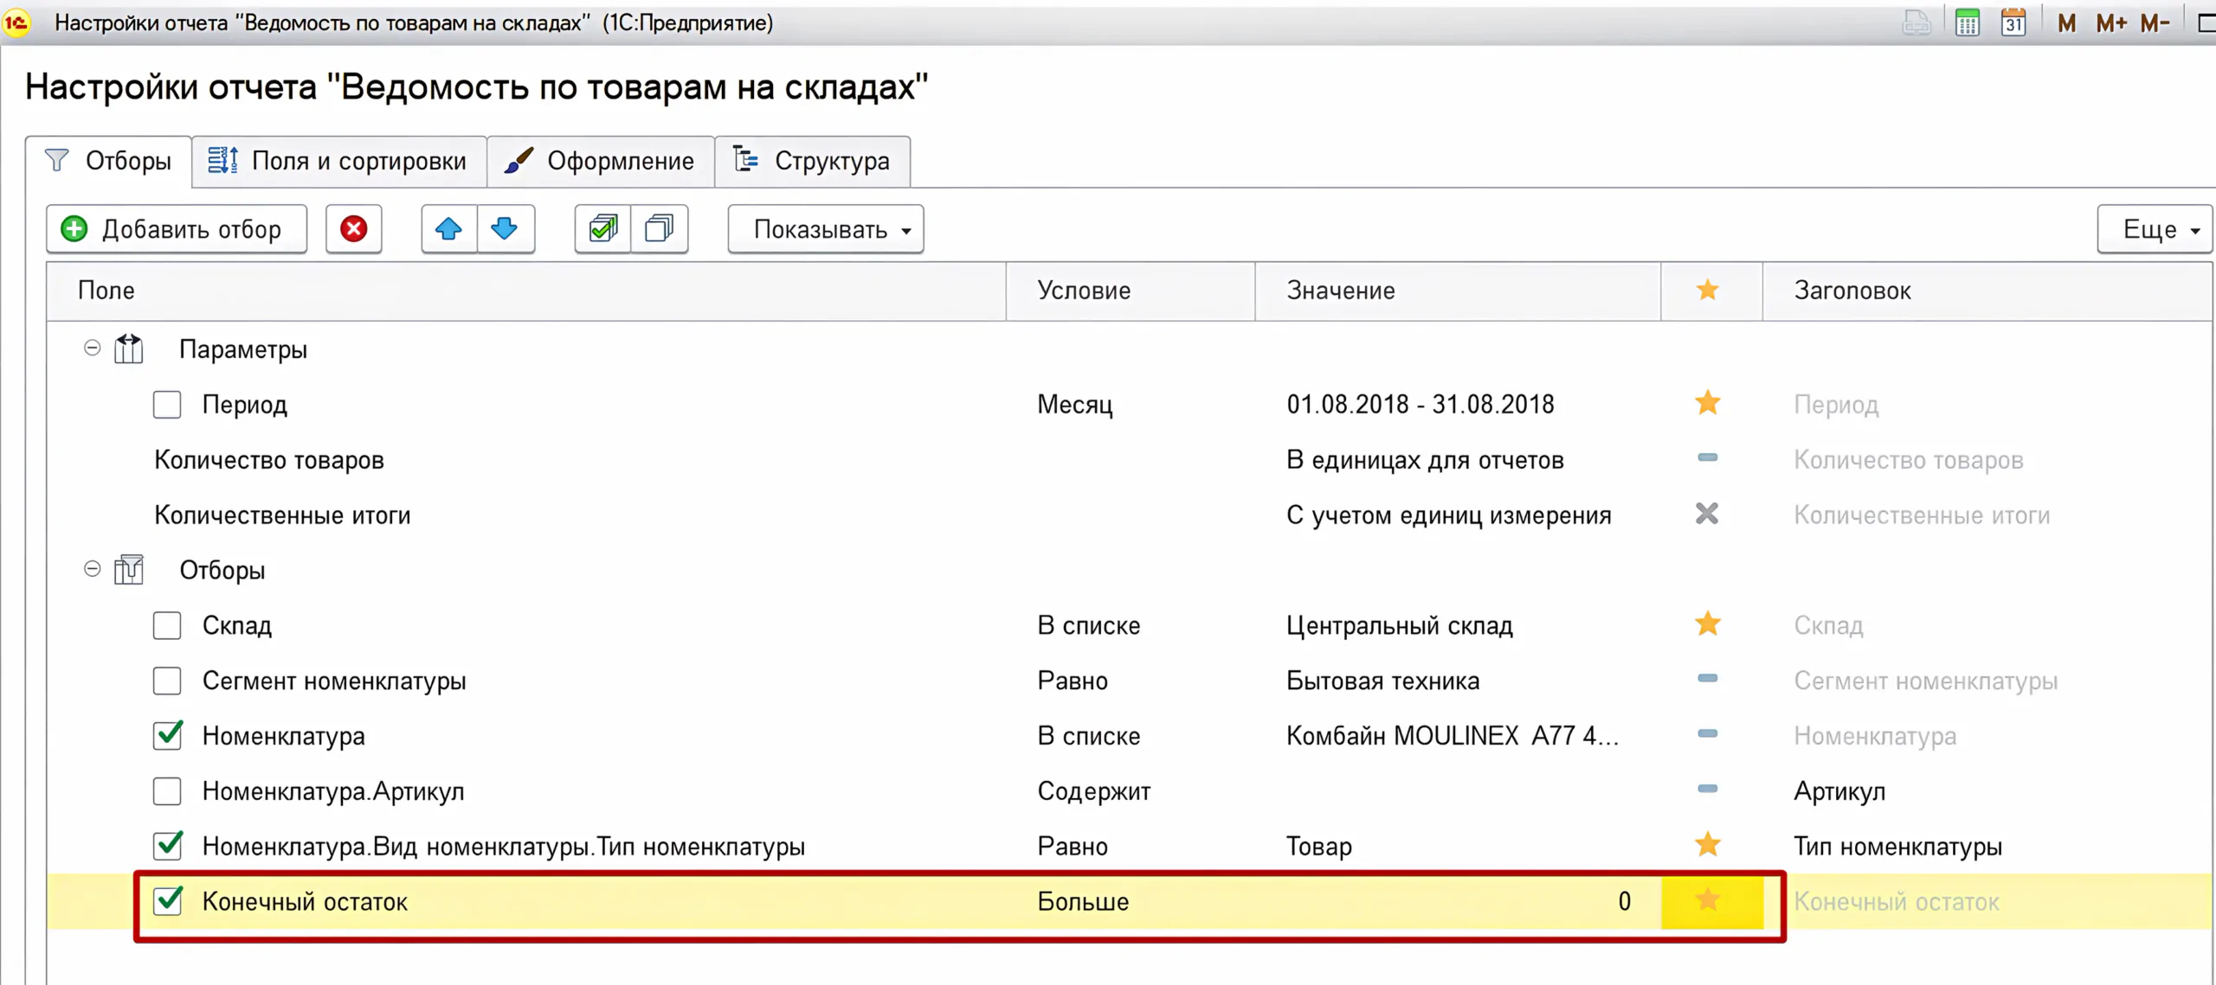Move the filter down with the blue arrow

505,229
